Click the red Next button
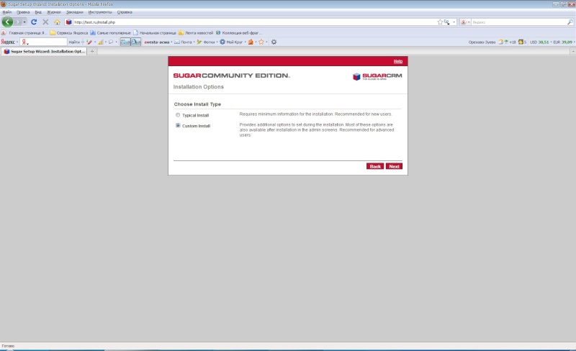This screenshot has width=576, height=351. coord(394,166)
